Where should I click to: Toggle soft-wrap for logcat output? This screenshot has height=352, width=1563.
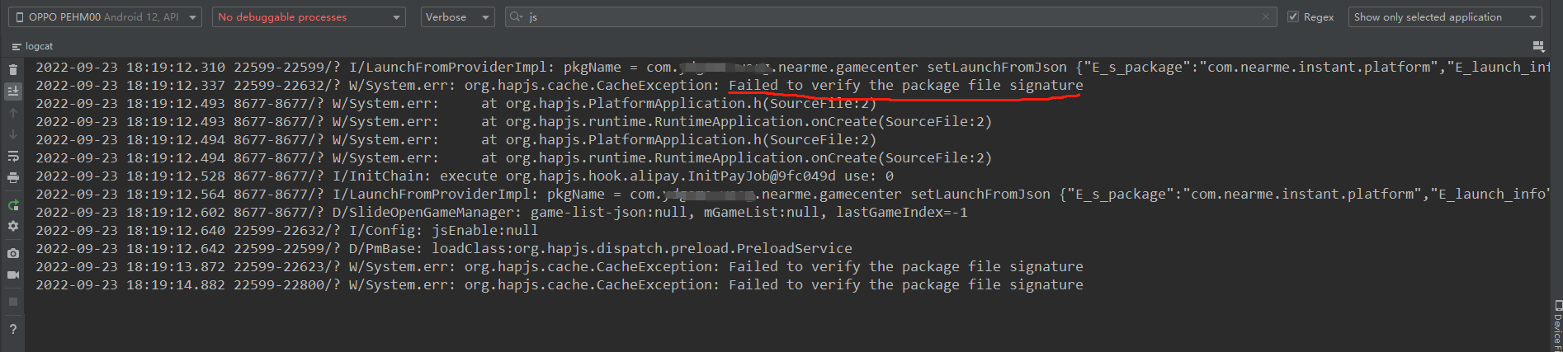13,156
